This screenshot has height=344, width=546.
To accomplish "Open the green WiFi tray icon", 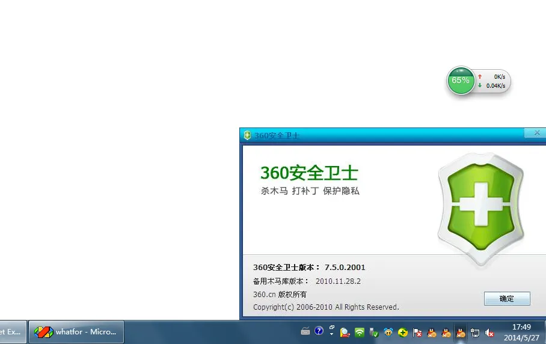I will click(360, 333).
